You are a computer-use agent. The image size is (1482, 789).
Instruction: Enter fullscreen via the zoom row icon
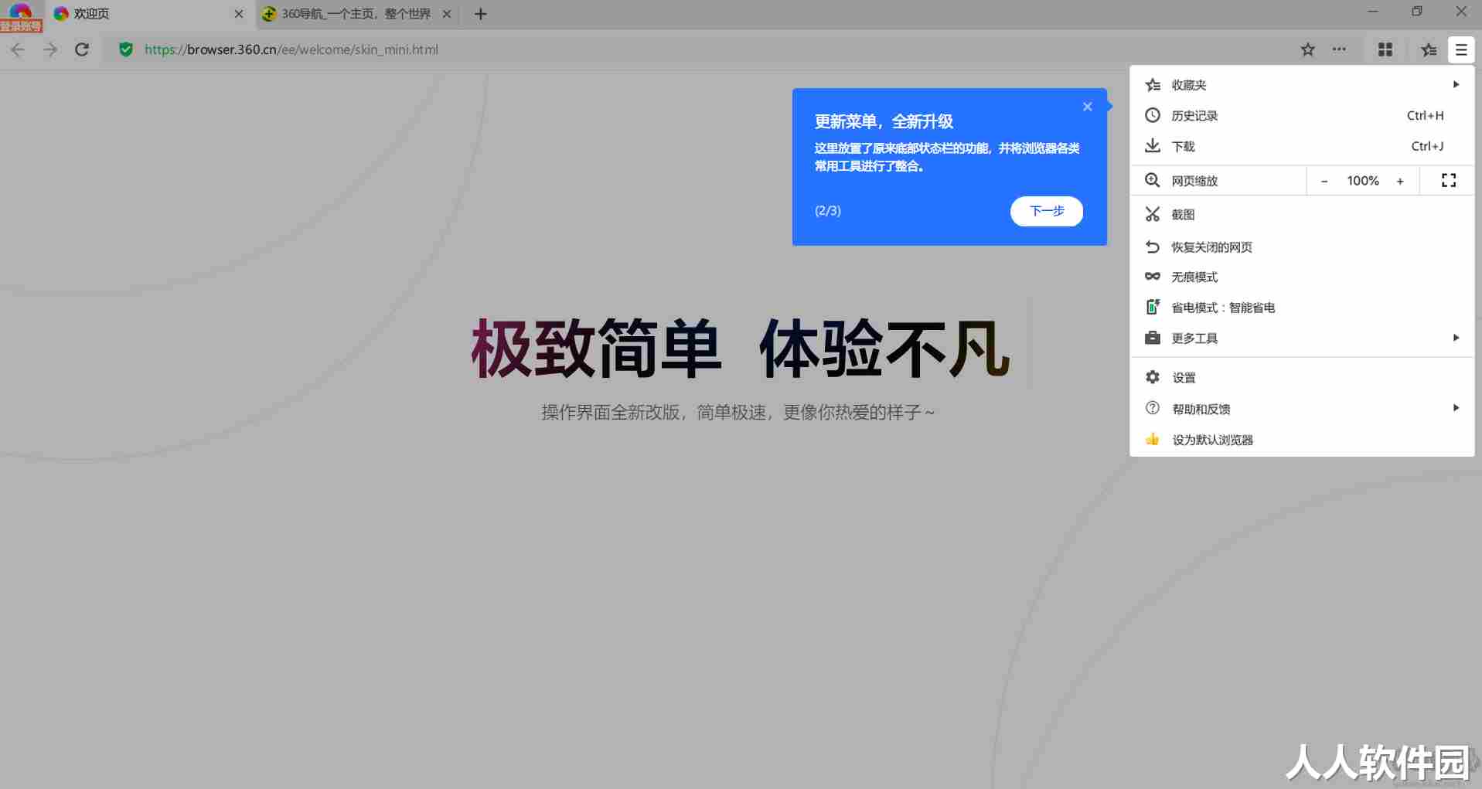tap(1449, 180)
